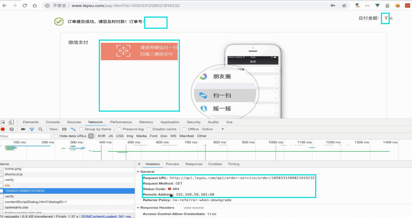Tick the Offline checkbox
The image size is (412, 218).
pyautogui.click(x=184, y=129)
